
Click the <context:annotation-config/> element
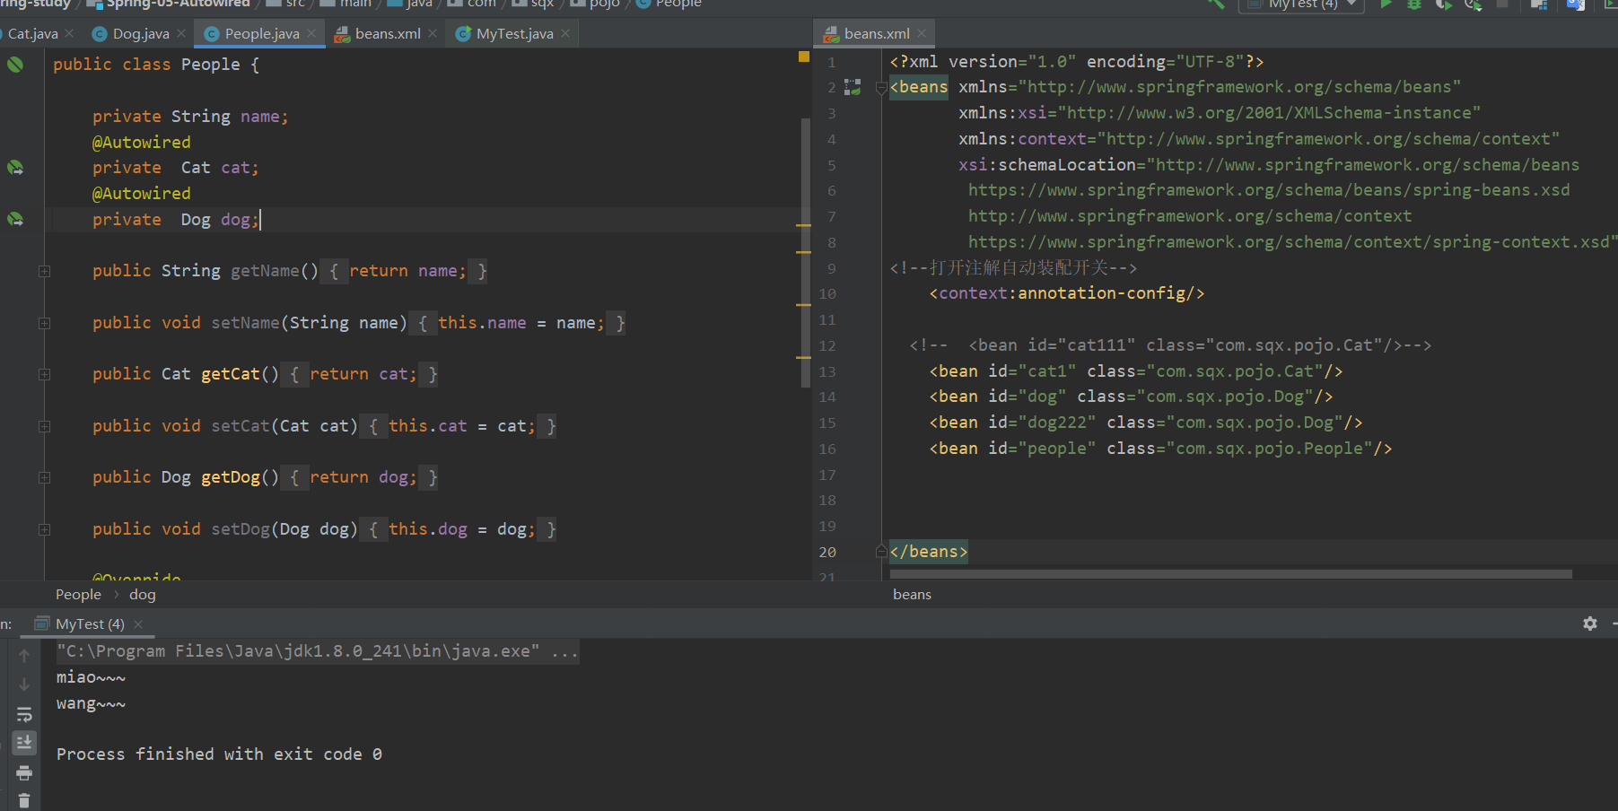pos(1067,293)
